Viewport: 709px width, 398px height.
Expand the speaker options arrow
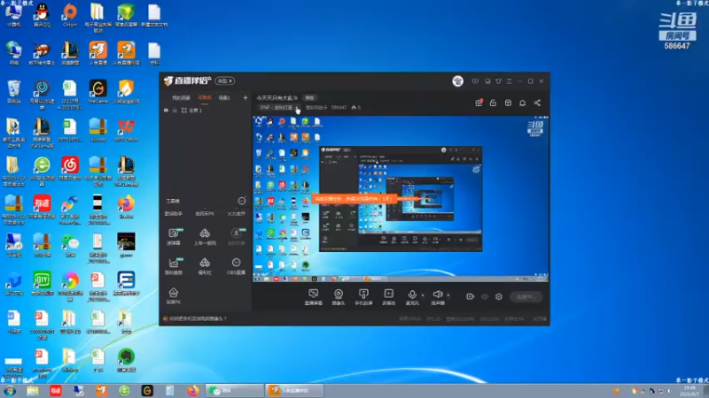pos(448,295)
